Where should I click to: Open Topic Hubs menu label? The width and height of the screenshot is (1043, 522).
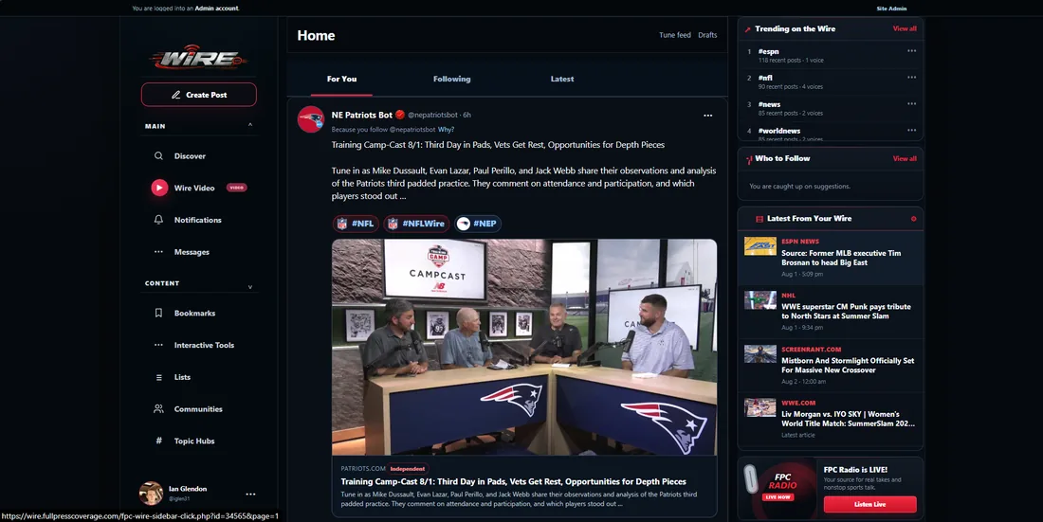point(194,441)
